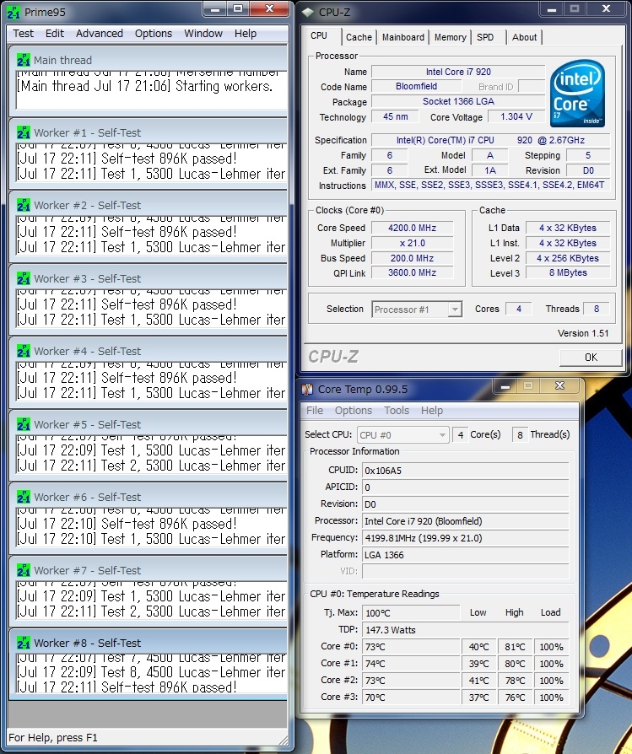Switch to the Mainboard tab
Image resolution: width=632 pixels, height=754 pixels.
403,37
